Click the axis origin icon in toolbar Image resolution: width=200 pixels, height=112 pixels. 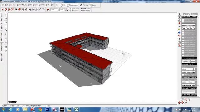pyautogui.click(x=68, y=10)
